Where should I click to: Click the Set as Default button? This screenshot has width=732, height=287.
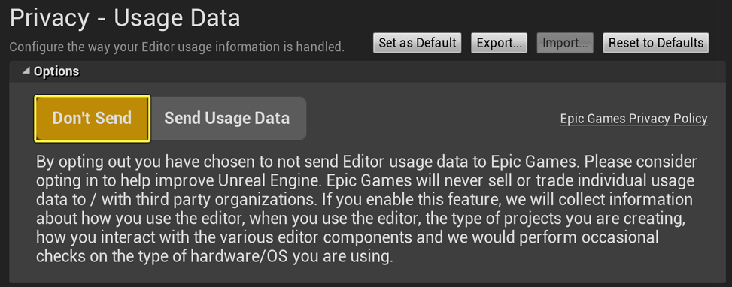pos(418,43)
